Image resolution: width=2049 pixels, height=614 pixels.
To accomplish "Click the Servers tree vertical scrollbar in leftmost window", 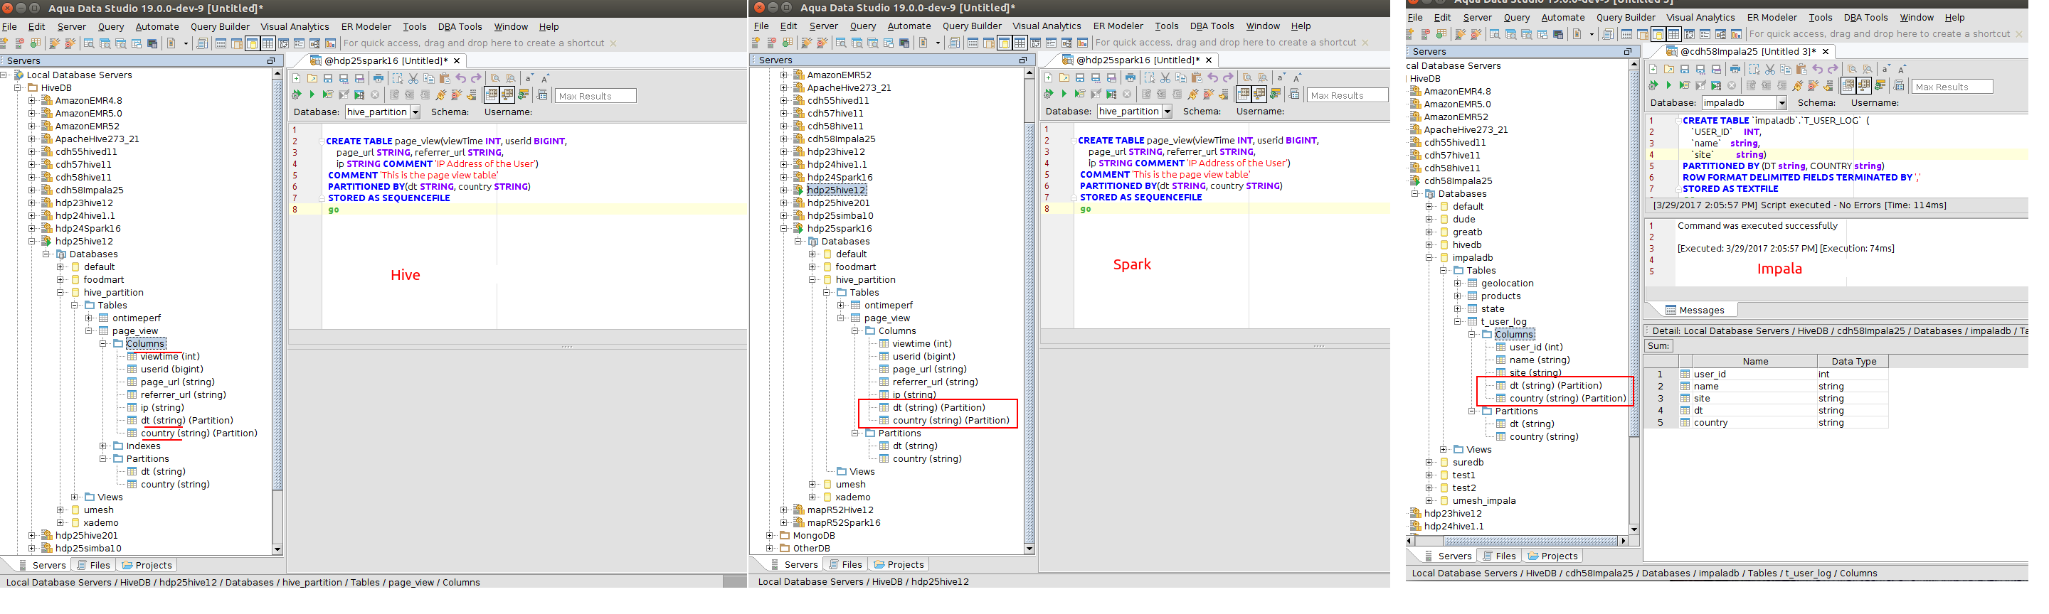I will [x=277, y=311].
